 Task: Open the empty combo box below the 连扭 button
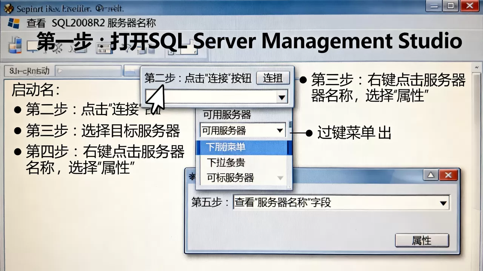(x=216, y=97)
